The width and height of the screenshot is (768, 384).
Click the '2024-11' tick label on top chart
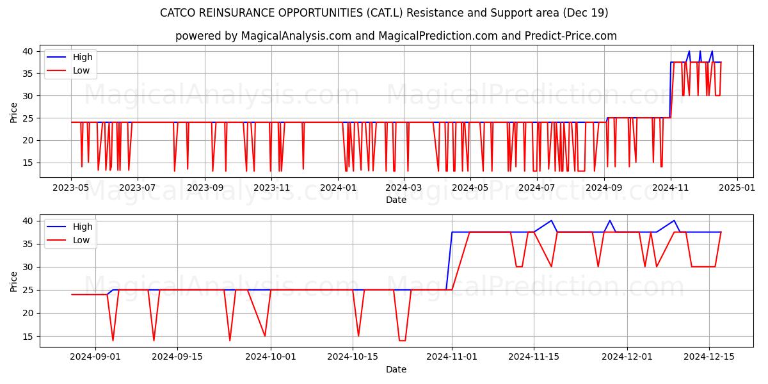coord(671,188)
